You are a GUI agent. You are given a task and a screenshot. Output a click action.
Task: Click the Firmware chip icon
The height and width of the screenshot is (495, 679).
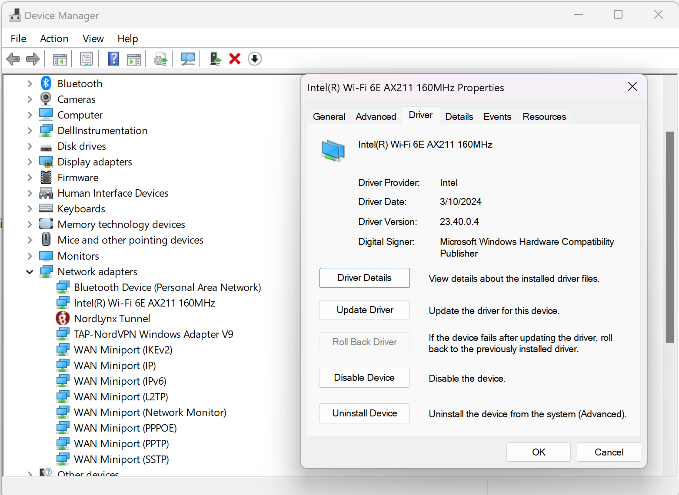pyautogui.click(x=46, y=177)
